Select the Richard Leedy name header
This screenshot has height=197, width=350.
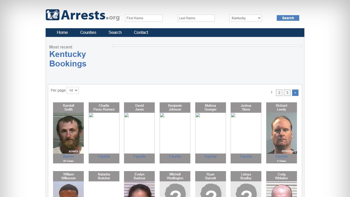point(282,107)
